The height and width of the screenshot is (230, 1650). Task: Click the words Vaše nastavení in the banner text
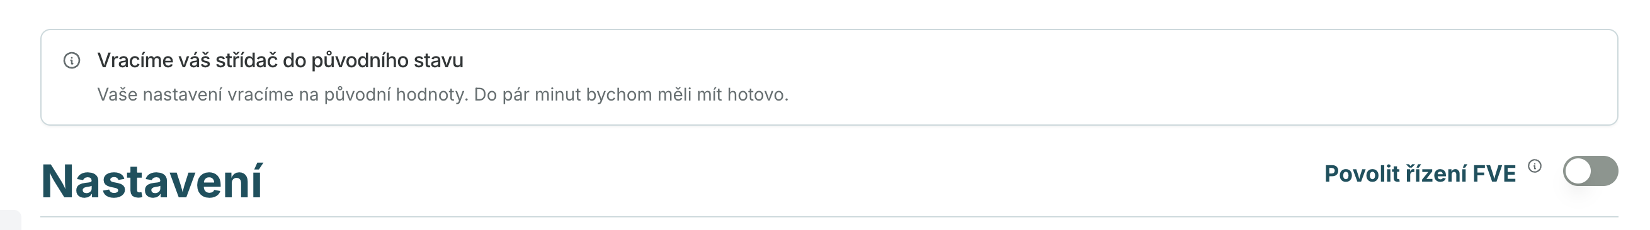pos(159,94)
